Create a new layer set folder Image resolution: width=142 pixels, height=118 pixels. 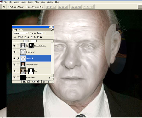coord(34,82)
